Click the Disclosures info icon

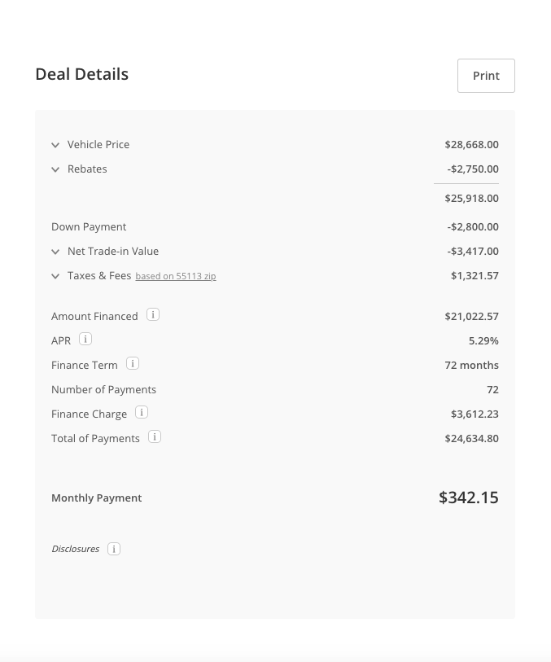[114, 549]
